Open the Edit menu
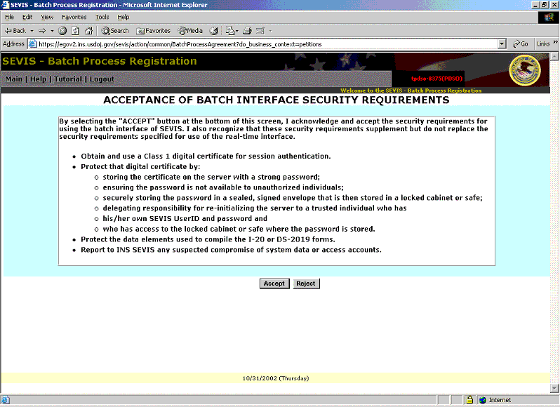 pos(27,17)
